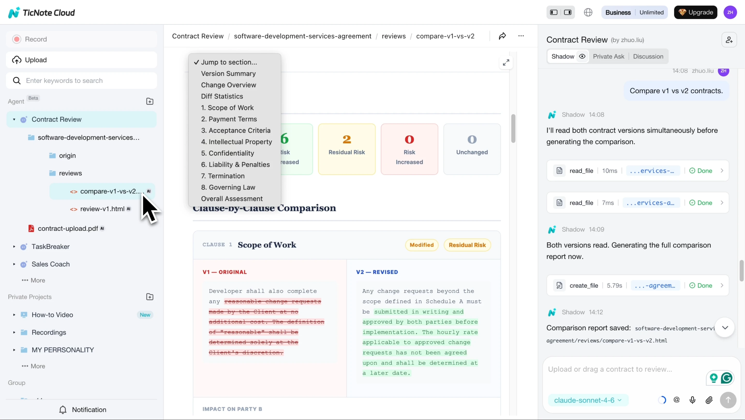The image size is (745, 420).
Task: Jump to latest chat with down chevron
Action: point(725,328)
